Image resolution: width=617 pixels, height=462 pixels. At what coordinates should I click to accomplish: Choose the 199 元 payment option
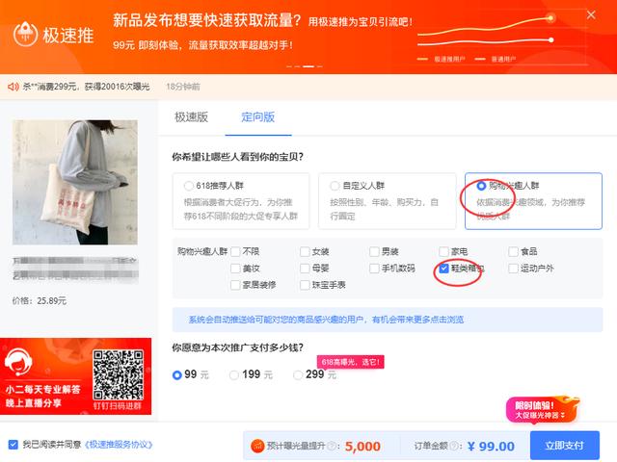click(x=233, y=374)
